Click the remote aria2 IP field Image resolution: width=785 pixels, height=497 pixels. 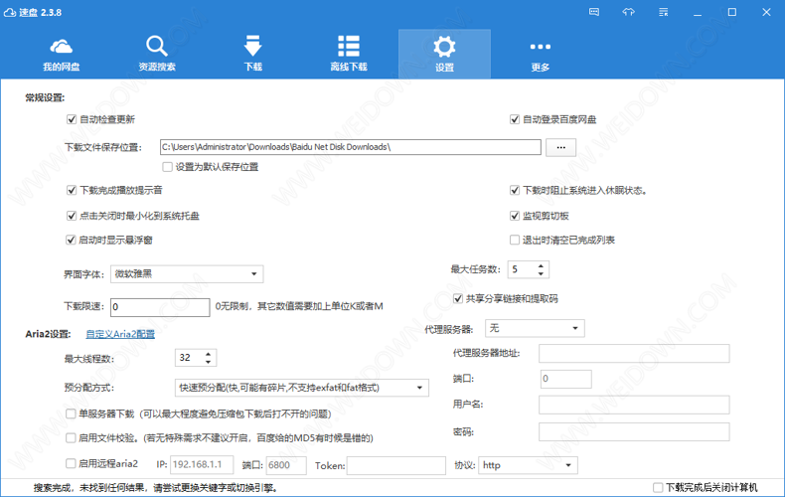(202, 465)
